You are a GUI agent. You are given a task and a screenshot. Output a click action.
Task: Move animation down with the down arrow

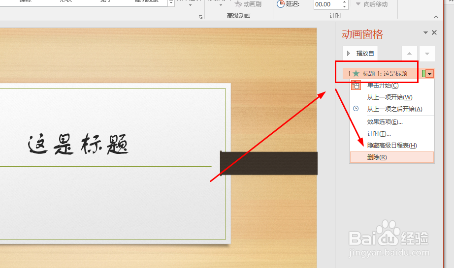(x=427, y=54)
